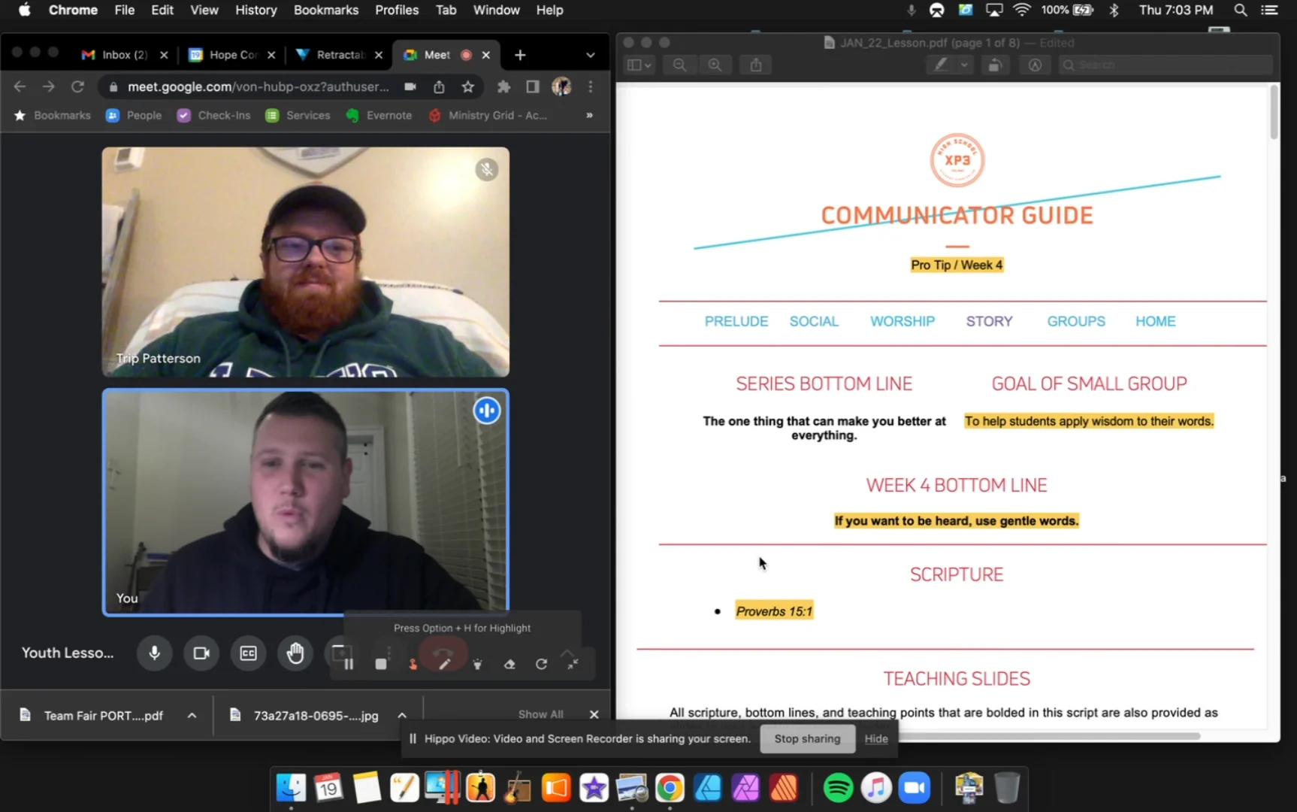Expand the 73a27a18 jpg attachment options
Screen dimensions: 1297x812
(402, 715)
